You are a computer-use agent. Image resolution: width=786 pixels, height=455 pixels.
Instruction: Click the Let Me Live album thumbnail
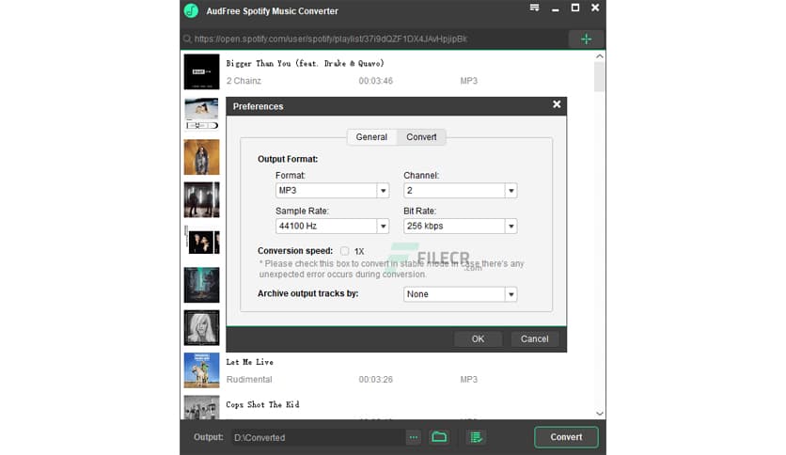coord(201,370)
